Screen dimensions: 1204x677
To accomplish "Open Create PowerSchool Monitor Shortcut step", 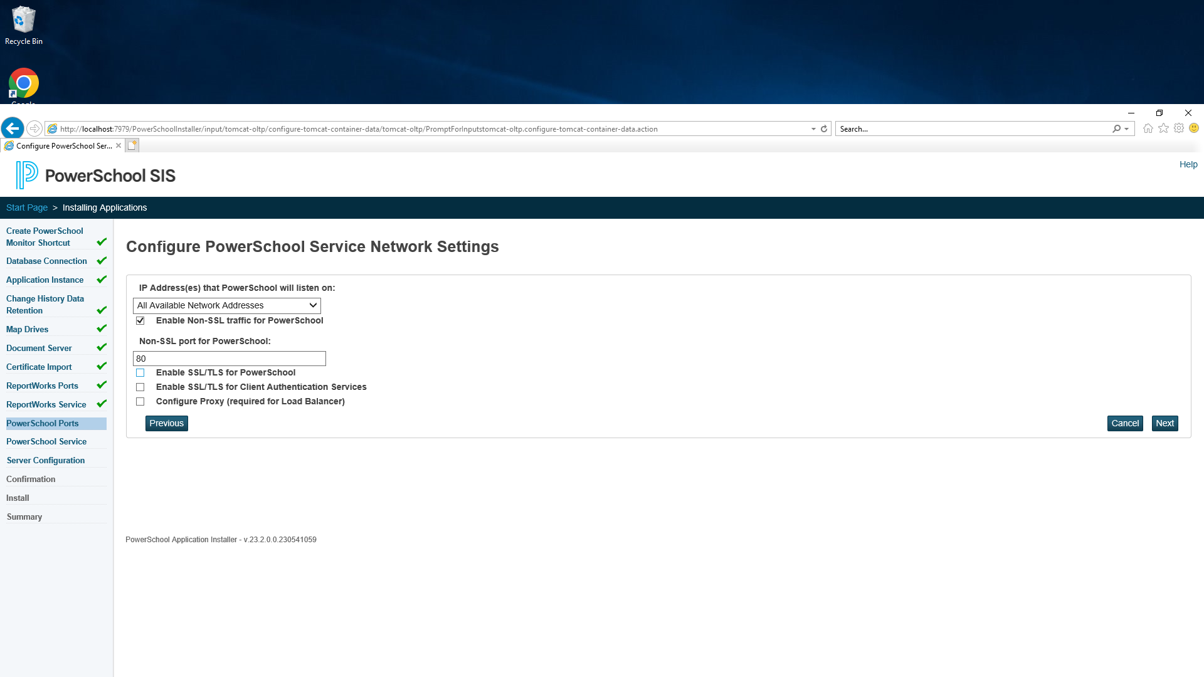I will [x=45, y=237].
